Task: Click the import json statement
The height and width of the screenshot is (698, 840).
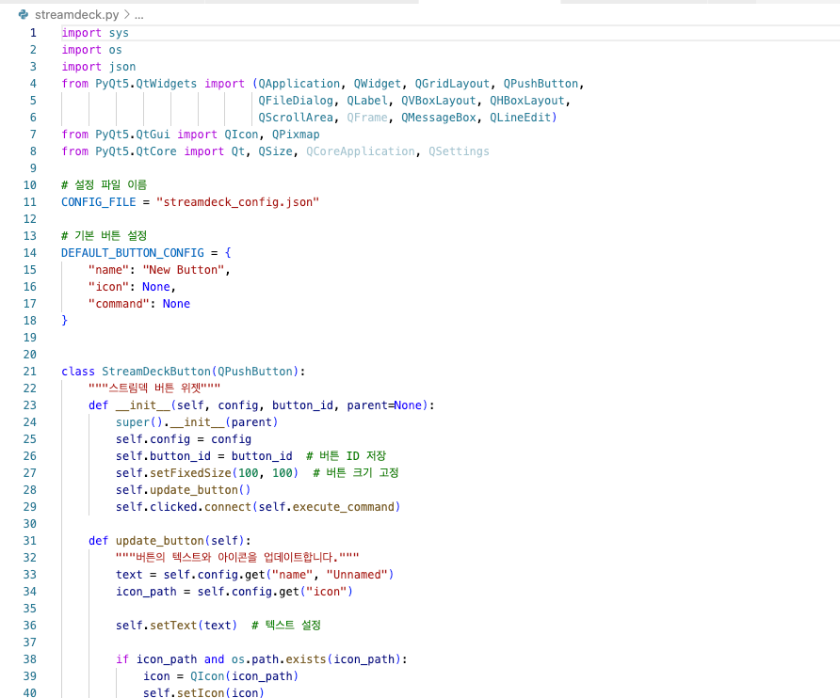Action: [99, 66]
